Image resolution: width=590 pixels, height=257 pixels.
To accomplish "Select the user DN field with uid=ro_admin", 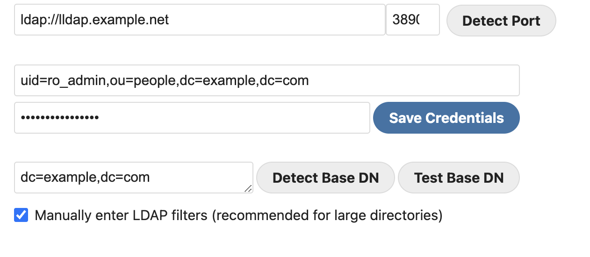I will coord(266,80).
